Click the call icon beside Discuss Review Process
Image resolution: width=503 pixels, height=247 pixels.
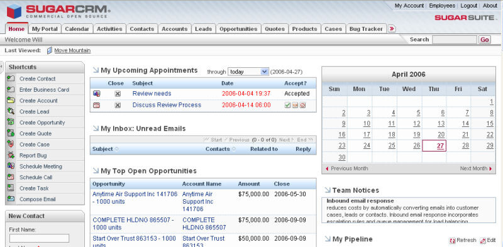coord(97,105)
